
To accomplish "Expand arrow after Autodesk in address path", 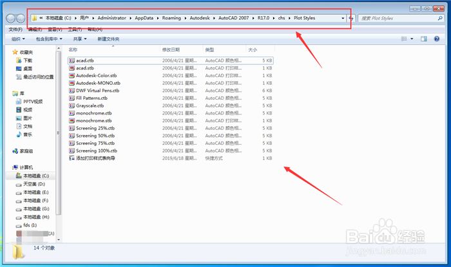I will click(x=215, y=18).
